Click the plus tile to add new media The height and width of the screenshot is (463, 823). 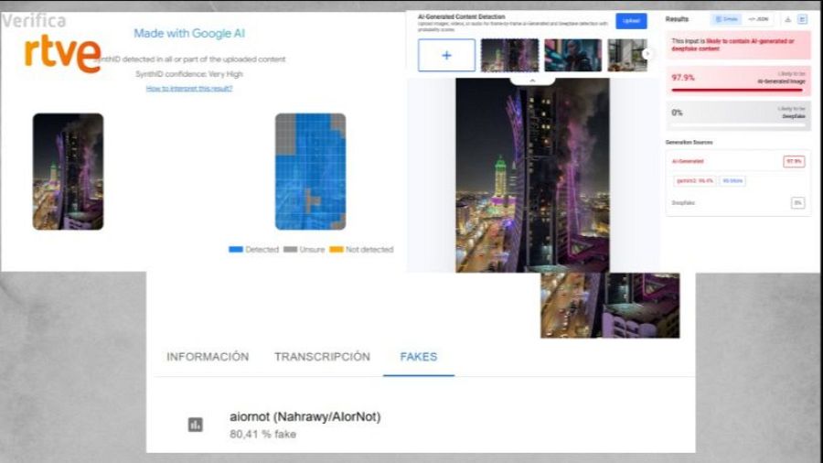coord(446,55)
